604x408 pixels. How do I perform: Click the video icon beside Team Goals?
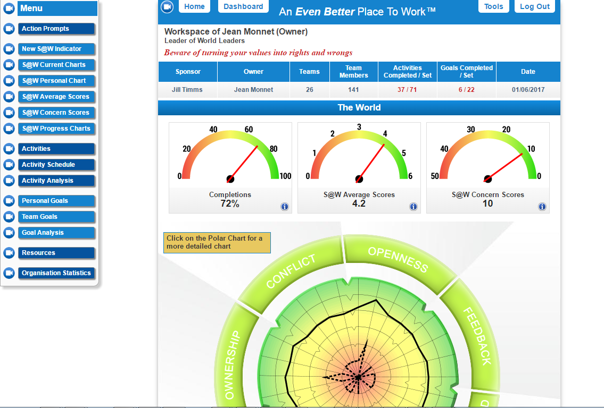click(x=9, y=217)
